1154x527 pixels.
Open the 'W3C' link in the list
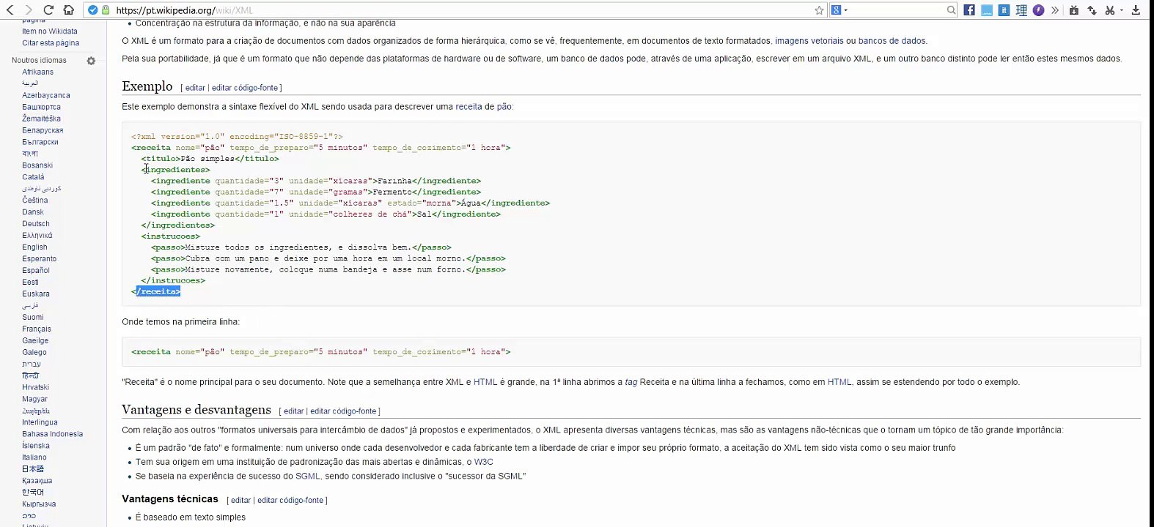click(483, 463)
